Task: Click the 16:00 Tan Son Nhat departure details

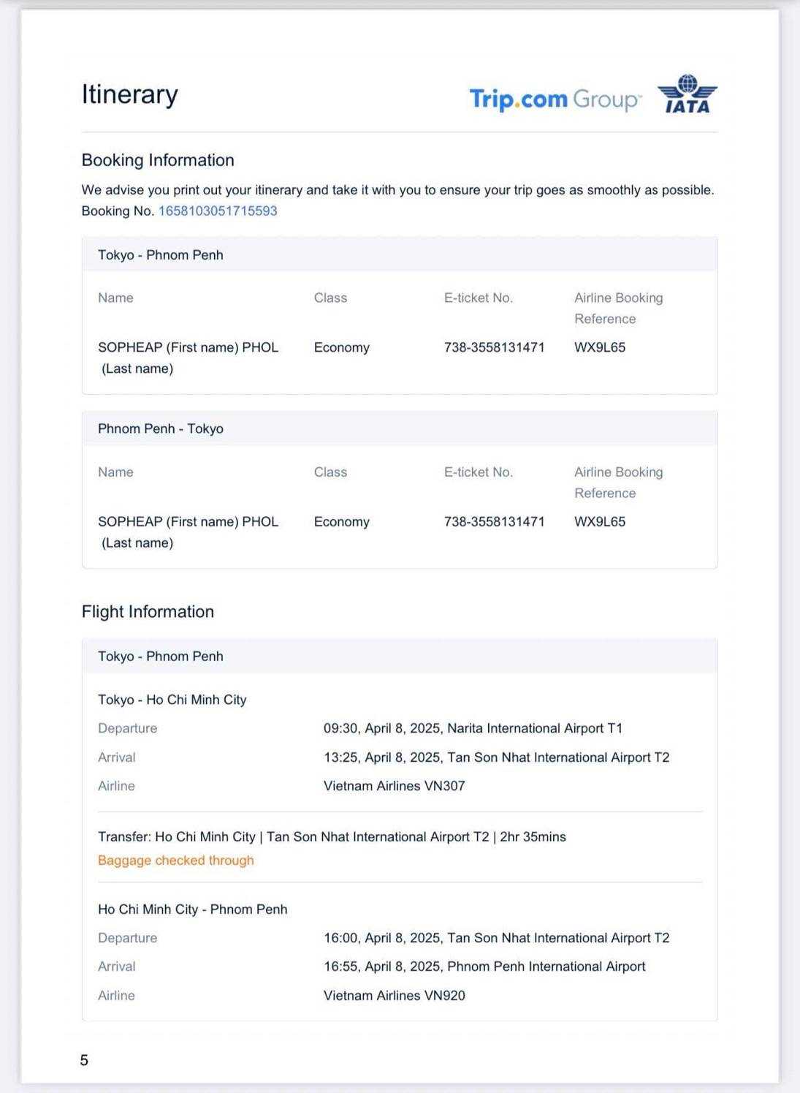Action: [496, 938]
